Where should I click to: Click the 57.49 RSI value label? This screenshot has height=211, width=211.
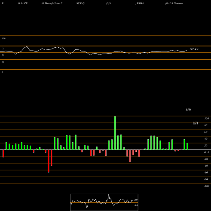(194, 49)
